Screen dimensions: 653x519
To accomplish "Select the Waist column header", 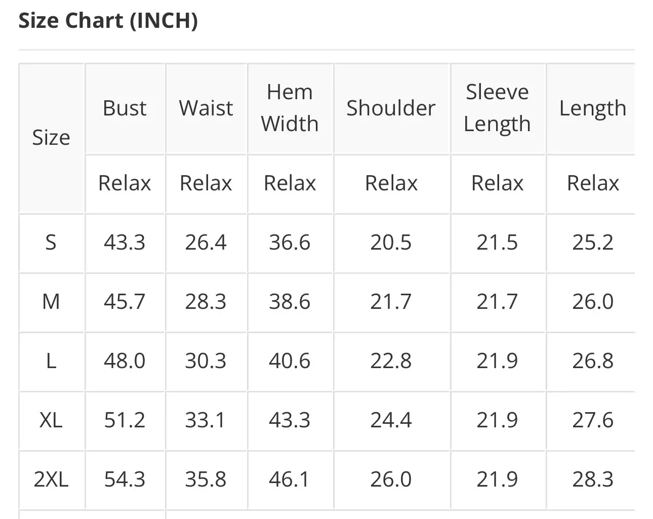I will [x=206, y=108].
